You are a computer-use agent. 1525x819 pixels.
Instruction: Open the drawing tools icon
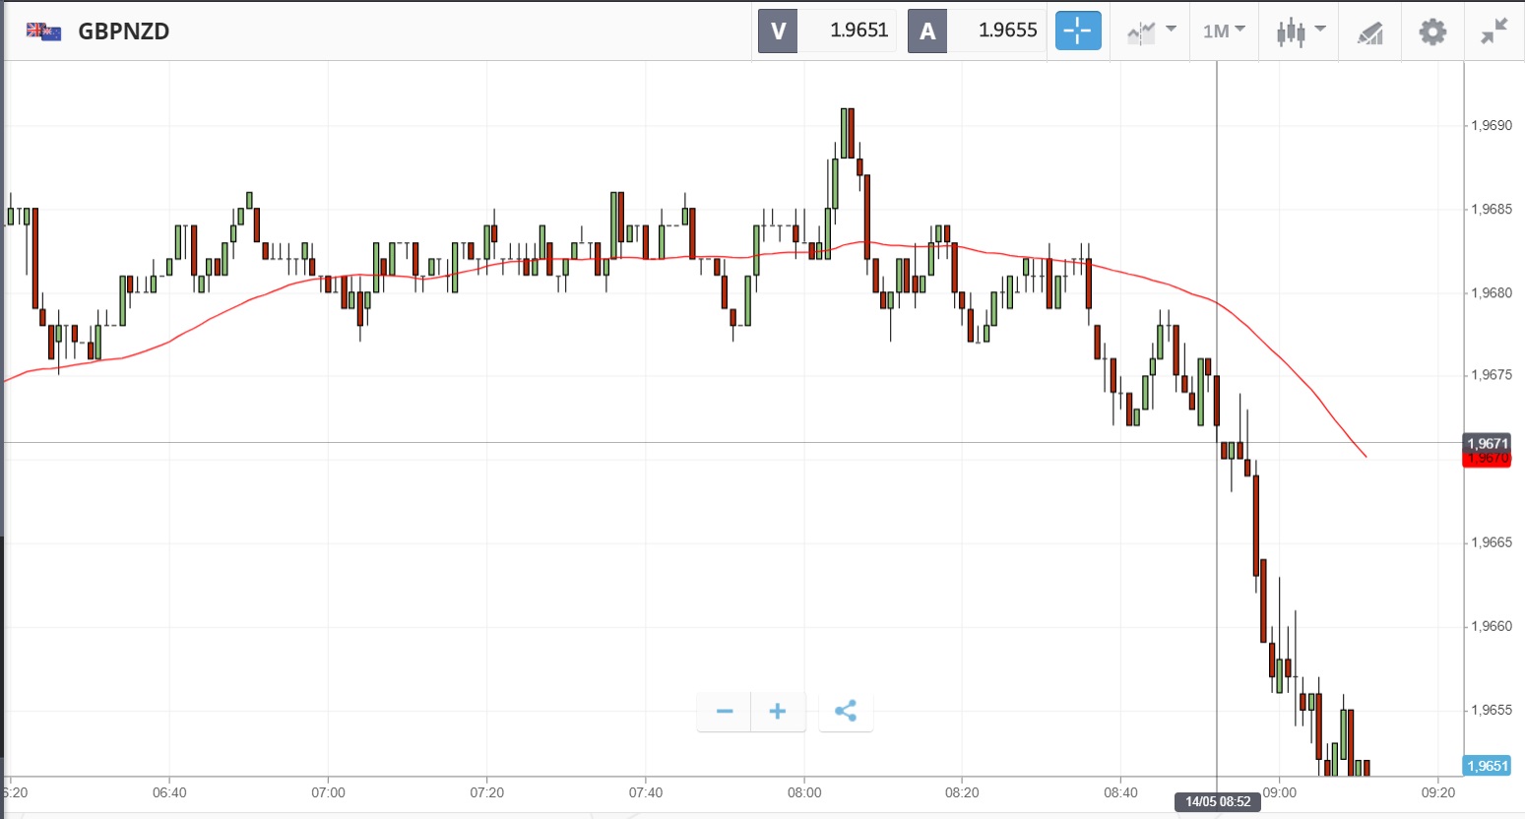point(1369,32)
